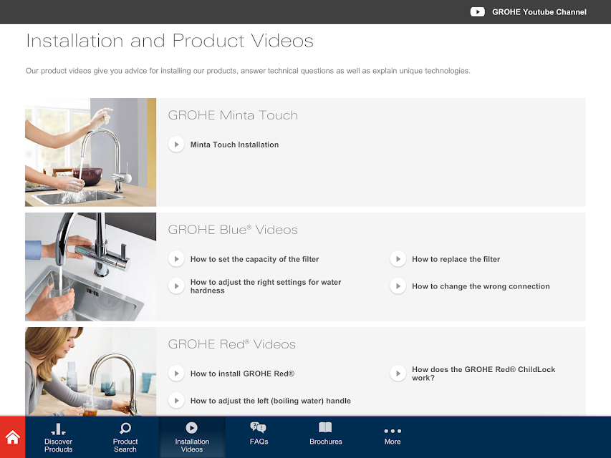Play button for Minta Touch Installation
This screenshot has height=458, width=611.
pos(176,145)
